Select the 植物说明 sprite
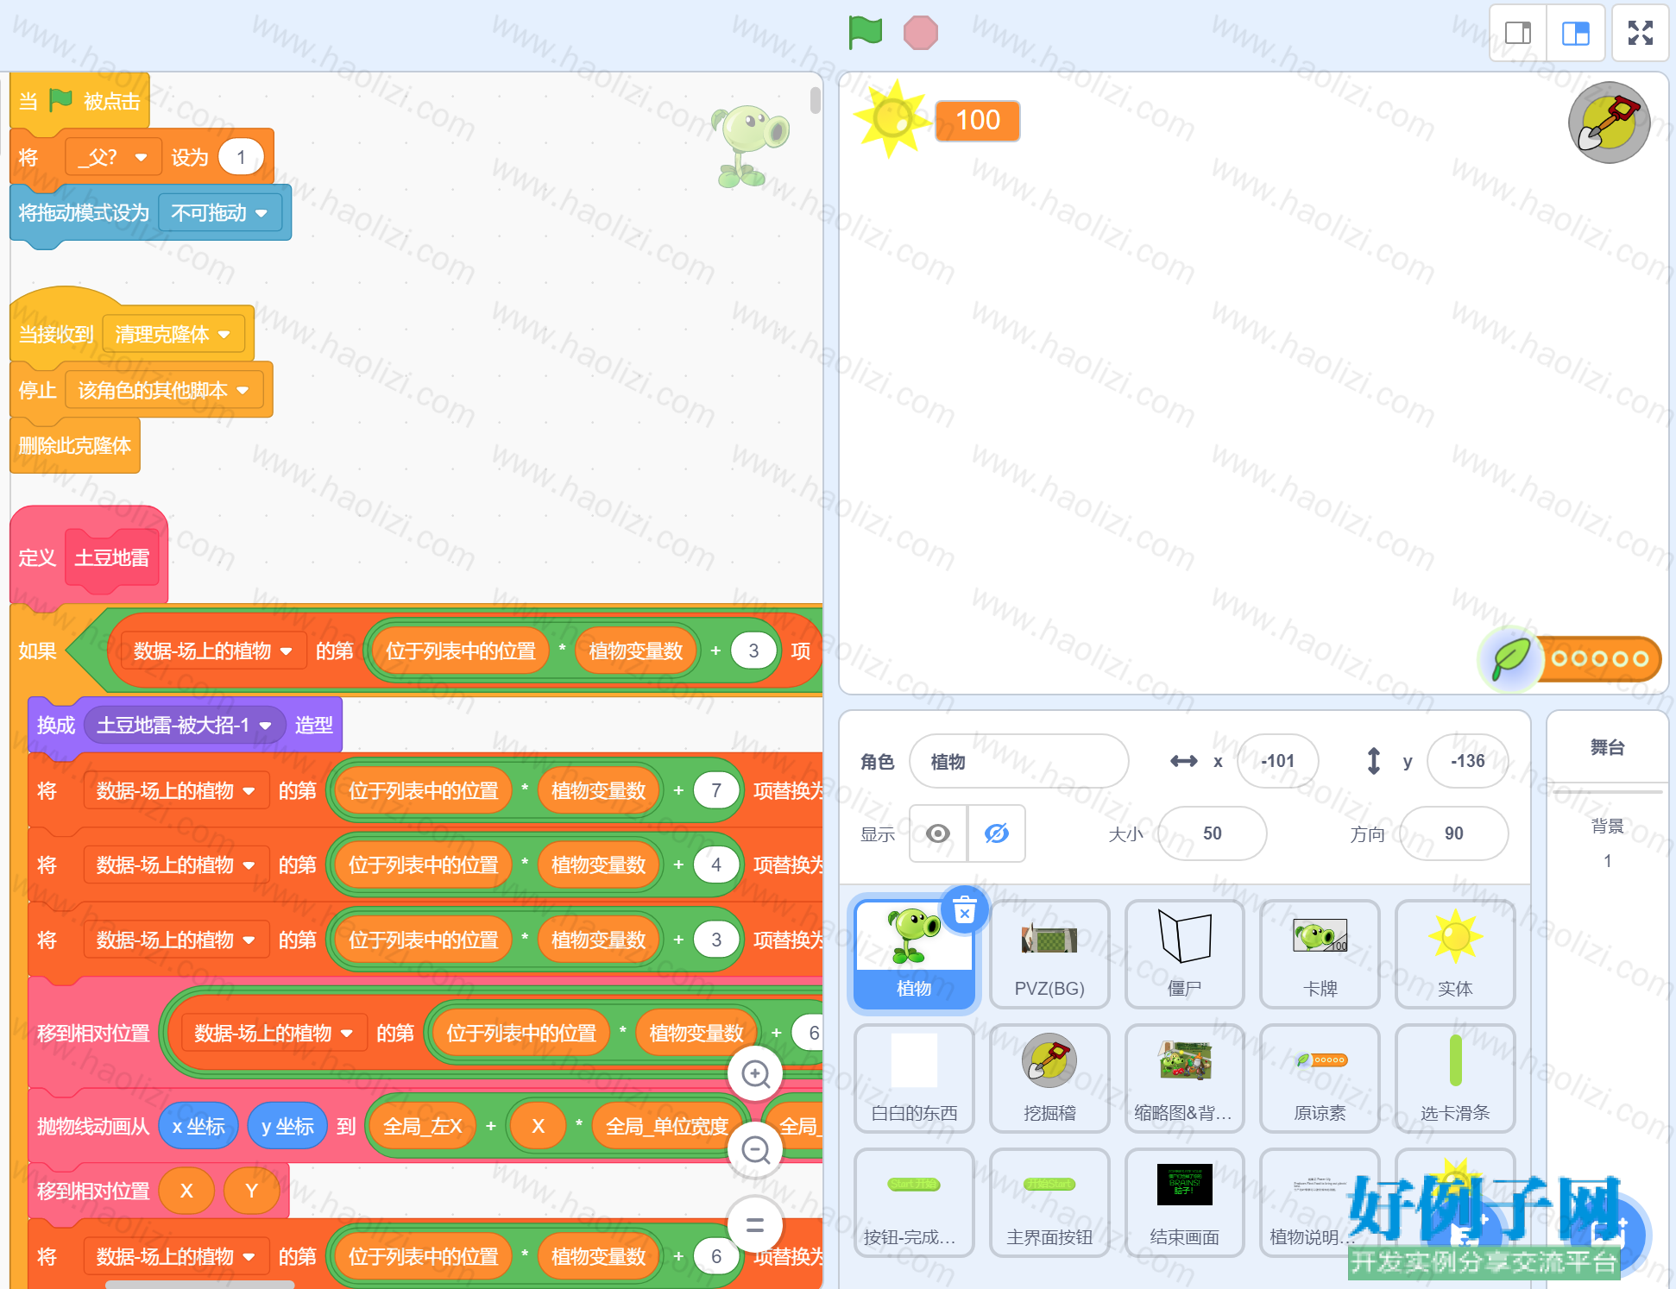The image size is (1676, 1289). coord(1320,1203)
